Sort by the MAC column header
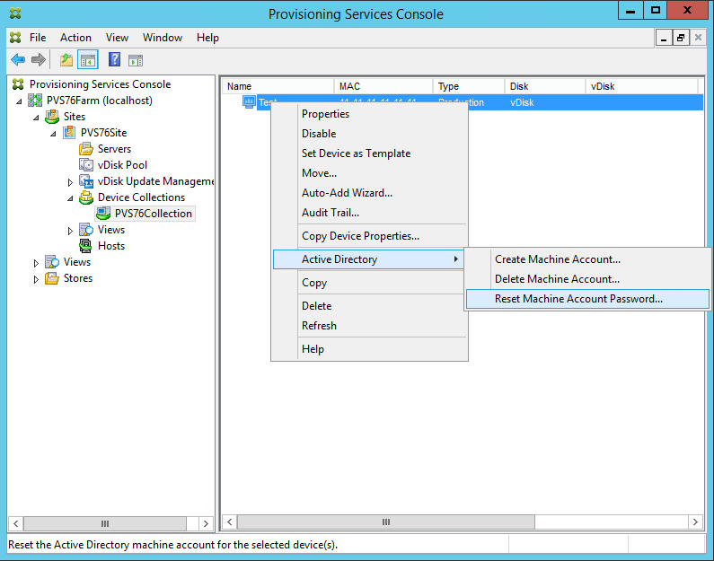This screenshot has height=561, width=714. click(383, 86)
